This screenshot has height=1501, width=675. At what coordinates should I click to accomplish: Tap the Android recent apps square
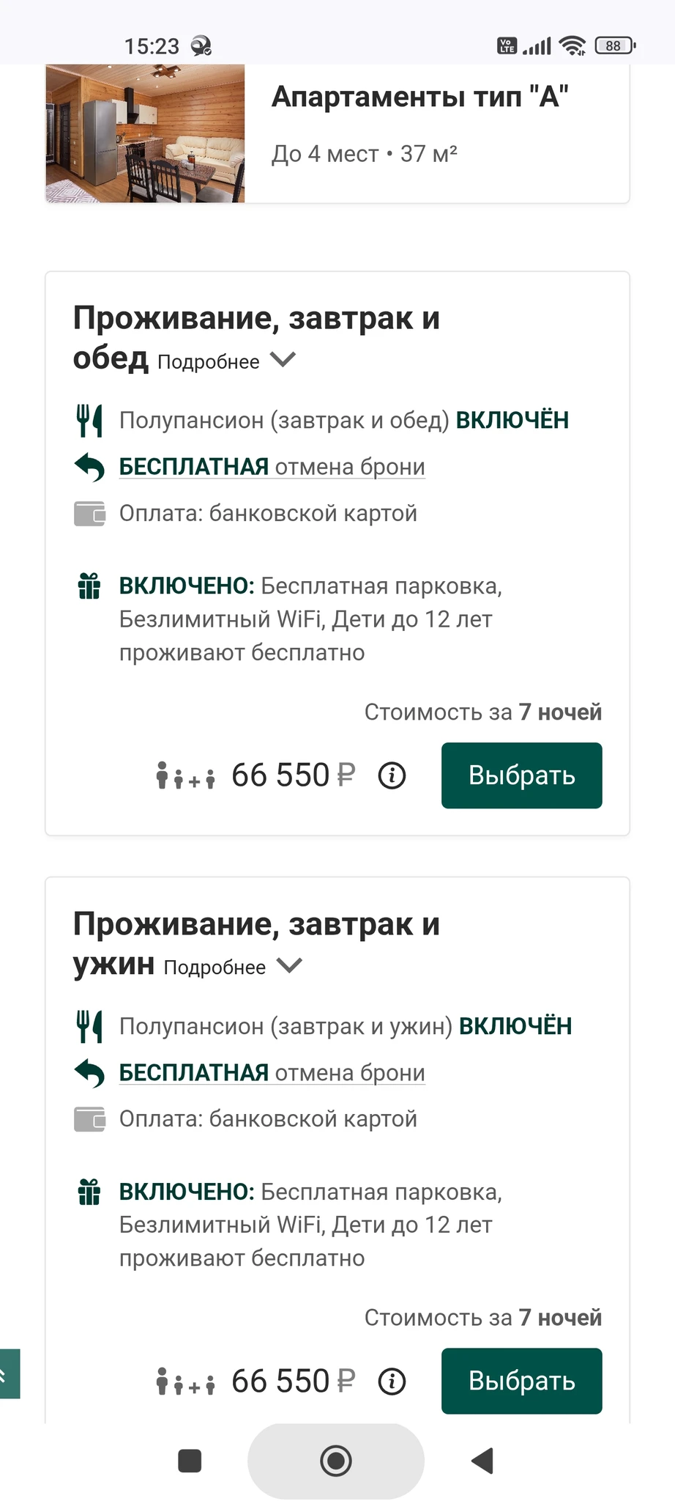190,1461
